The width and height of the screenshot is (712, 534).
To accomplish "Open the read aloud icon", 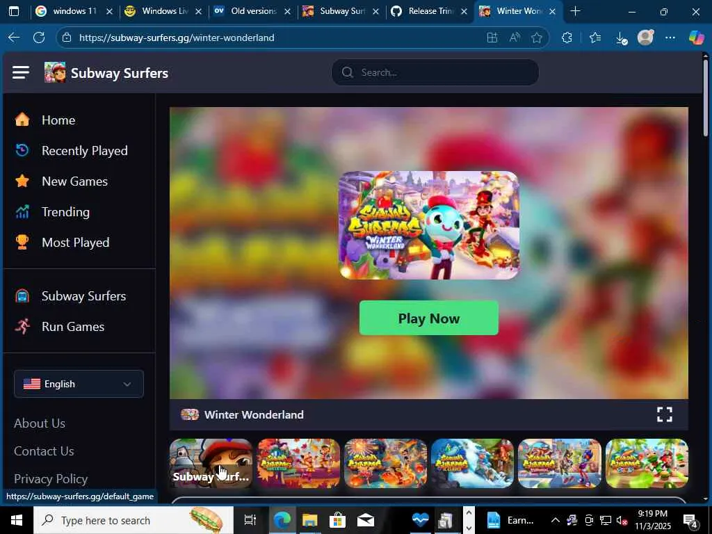I will [515, 38].
